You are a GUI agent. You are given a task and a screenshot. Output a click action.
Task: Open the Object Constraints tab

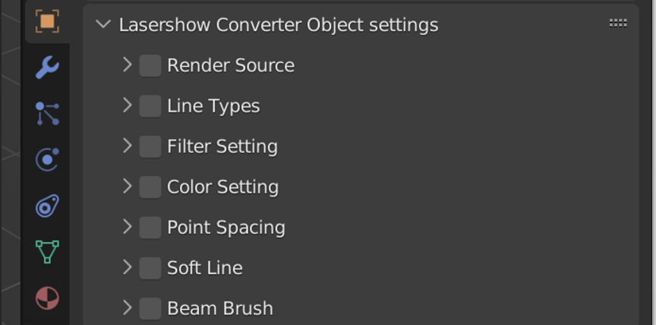tap(47, 206)
